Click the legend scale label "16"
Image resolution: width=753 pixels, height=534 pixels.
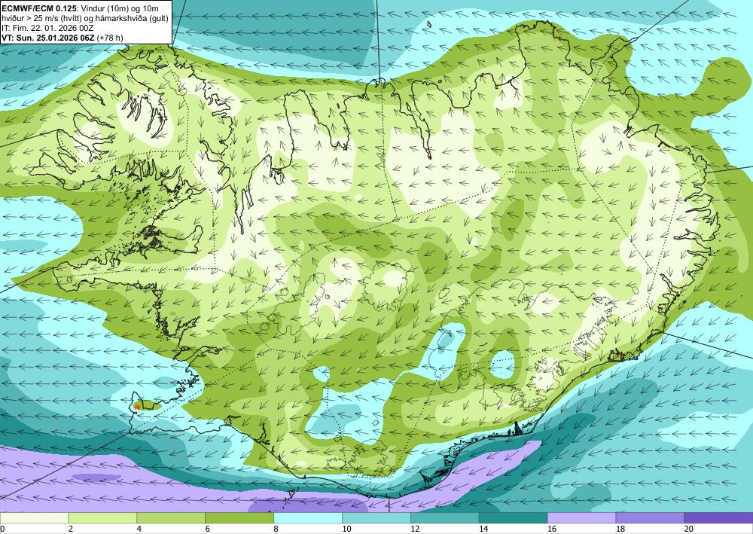(x=551, y=529)
